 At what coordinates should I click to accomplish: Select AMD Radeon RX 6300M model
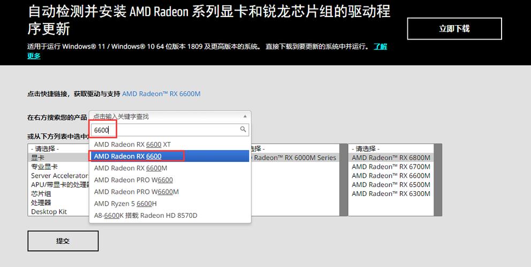pyautogui.click(x=391, y=194)
